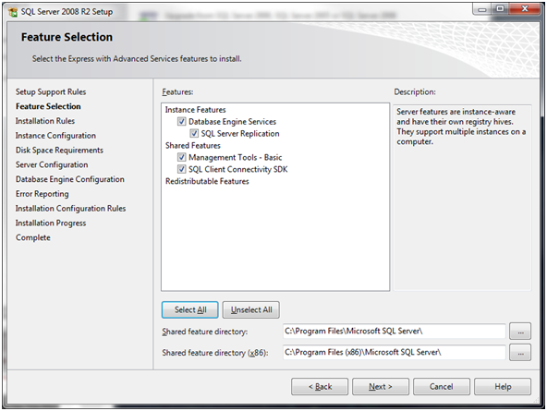The image size is (547, 411).
Task: Maximize the SQL Server Setup window
Action: 500,9
